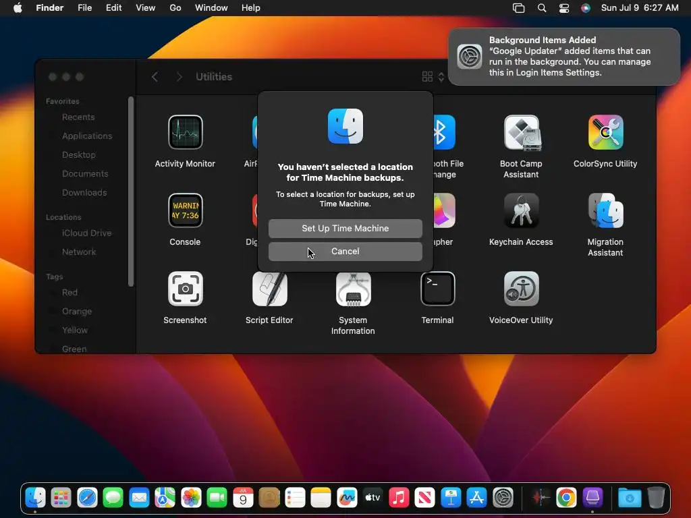
Task: Open the Bluetooth File Exchange icon
Action: [444, 132]
